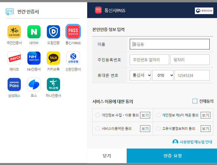
Task: Click the 닫기 close button
Action: (107, 156)
